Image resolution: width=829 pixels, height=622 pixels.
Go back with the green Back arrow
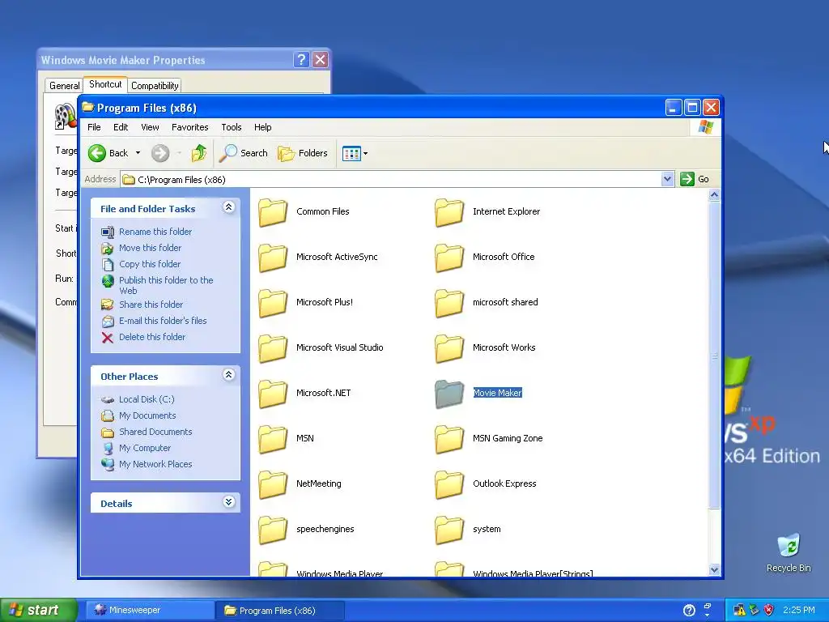coord(97,153)
